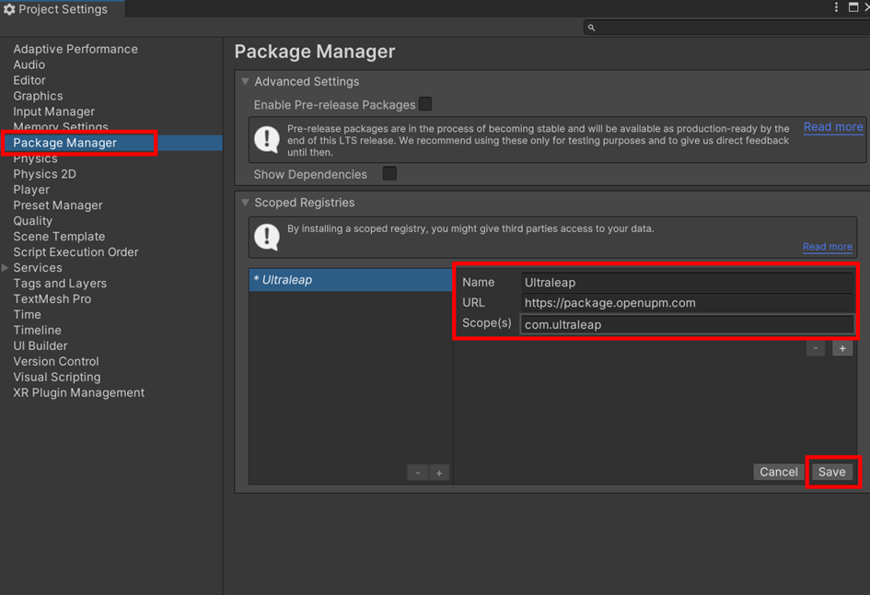The height and width of the screenshot is (595, 870).
Task: Click the registry URL field
Action: pyautogui.click(x=687, y=302)
